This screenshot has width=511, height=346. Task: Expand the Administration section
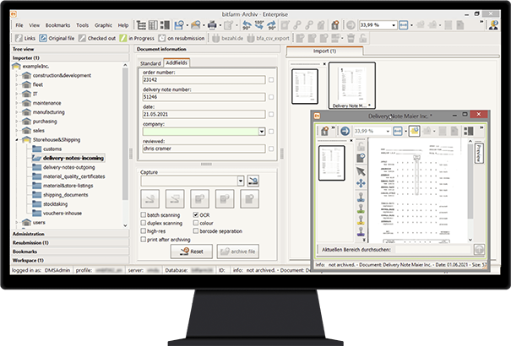click(x=70, y=234)
